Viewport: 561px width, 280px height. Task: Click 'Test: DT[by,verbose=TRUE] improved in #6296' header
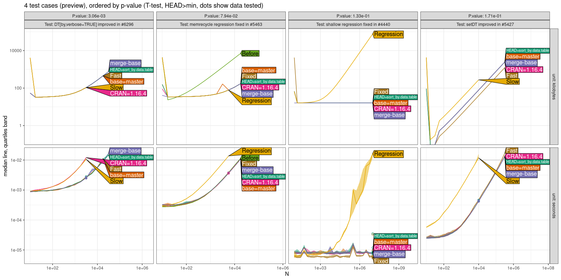tap(89, 24)
